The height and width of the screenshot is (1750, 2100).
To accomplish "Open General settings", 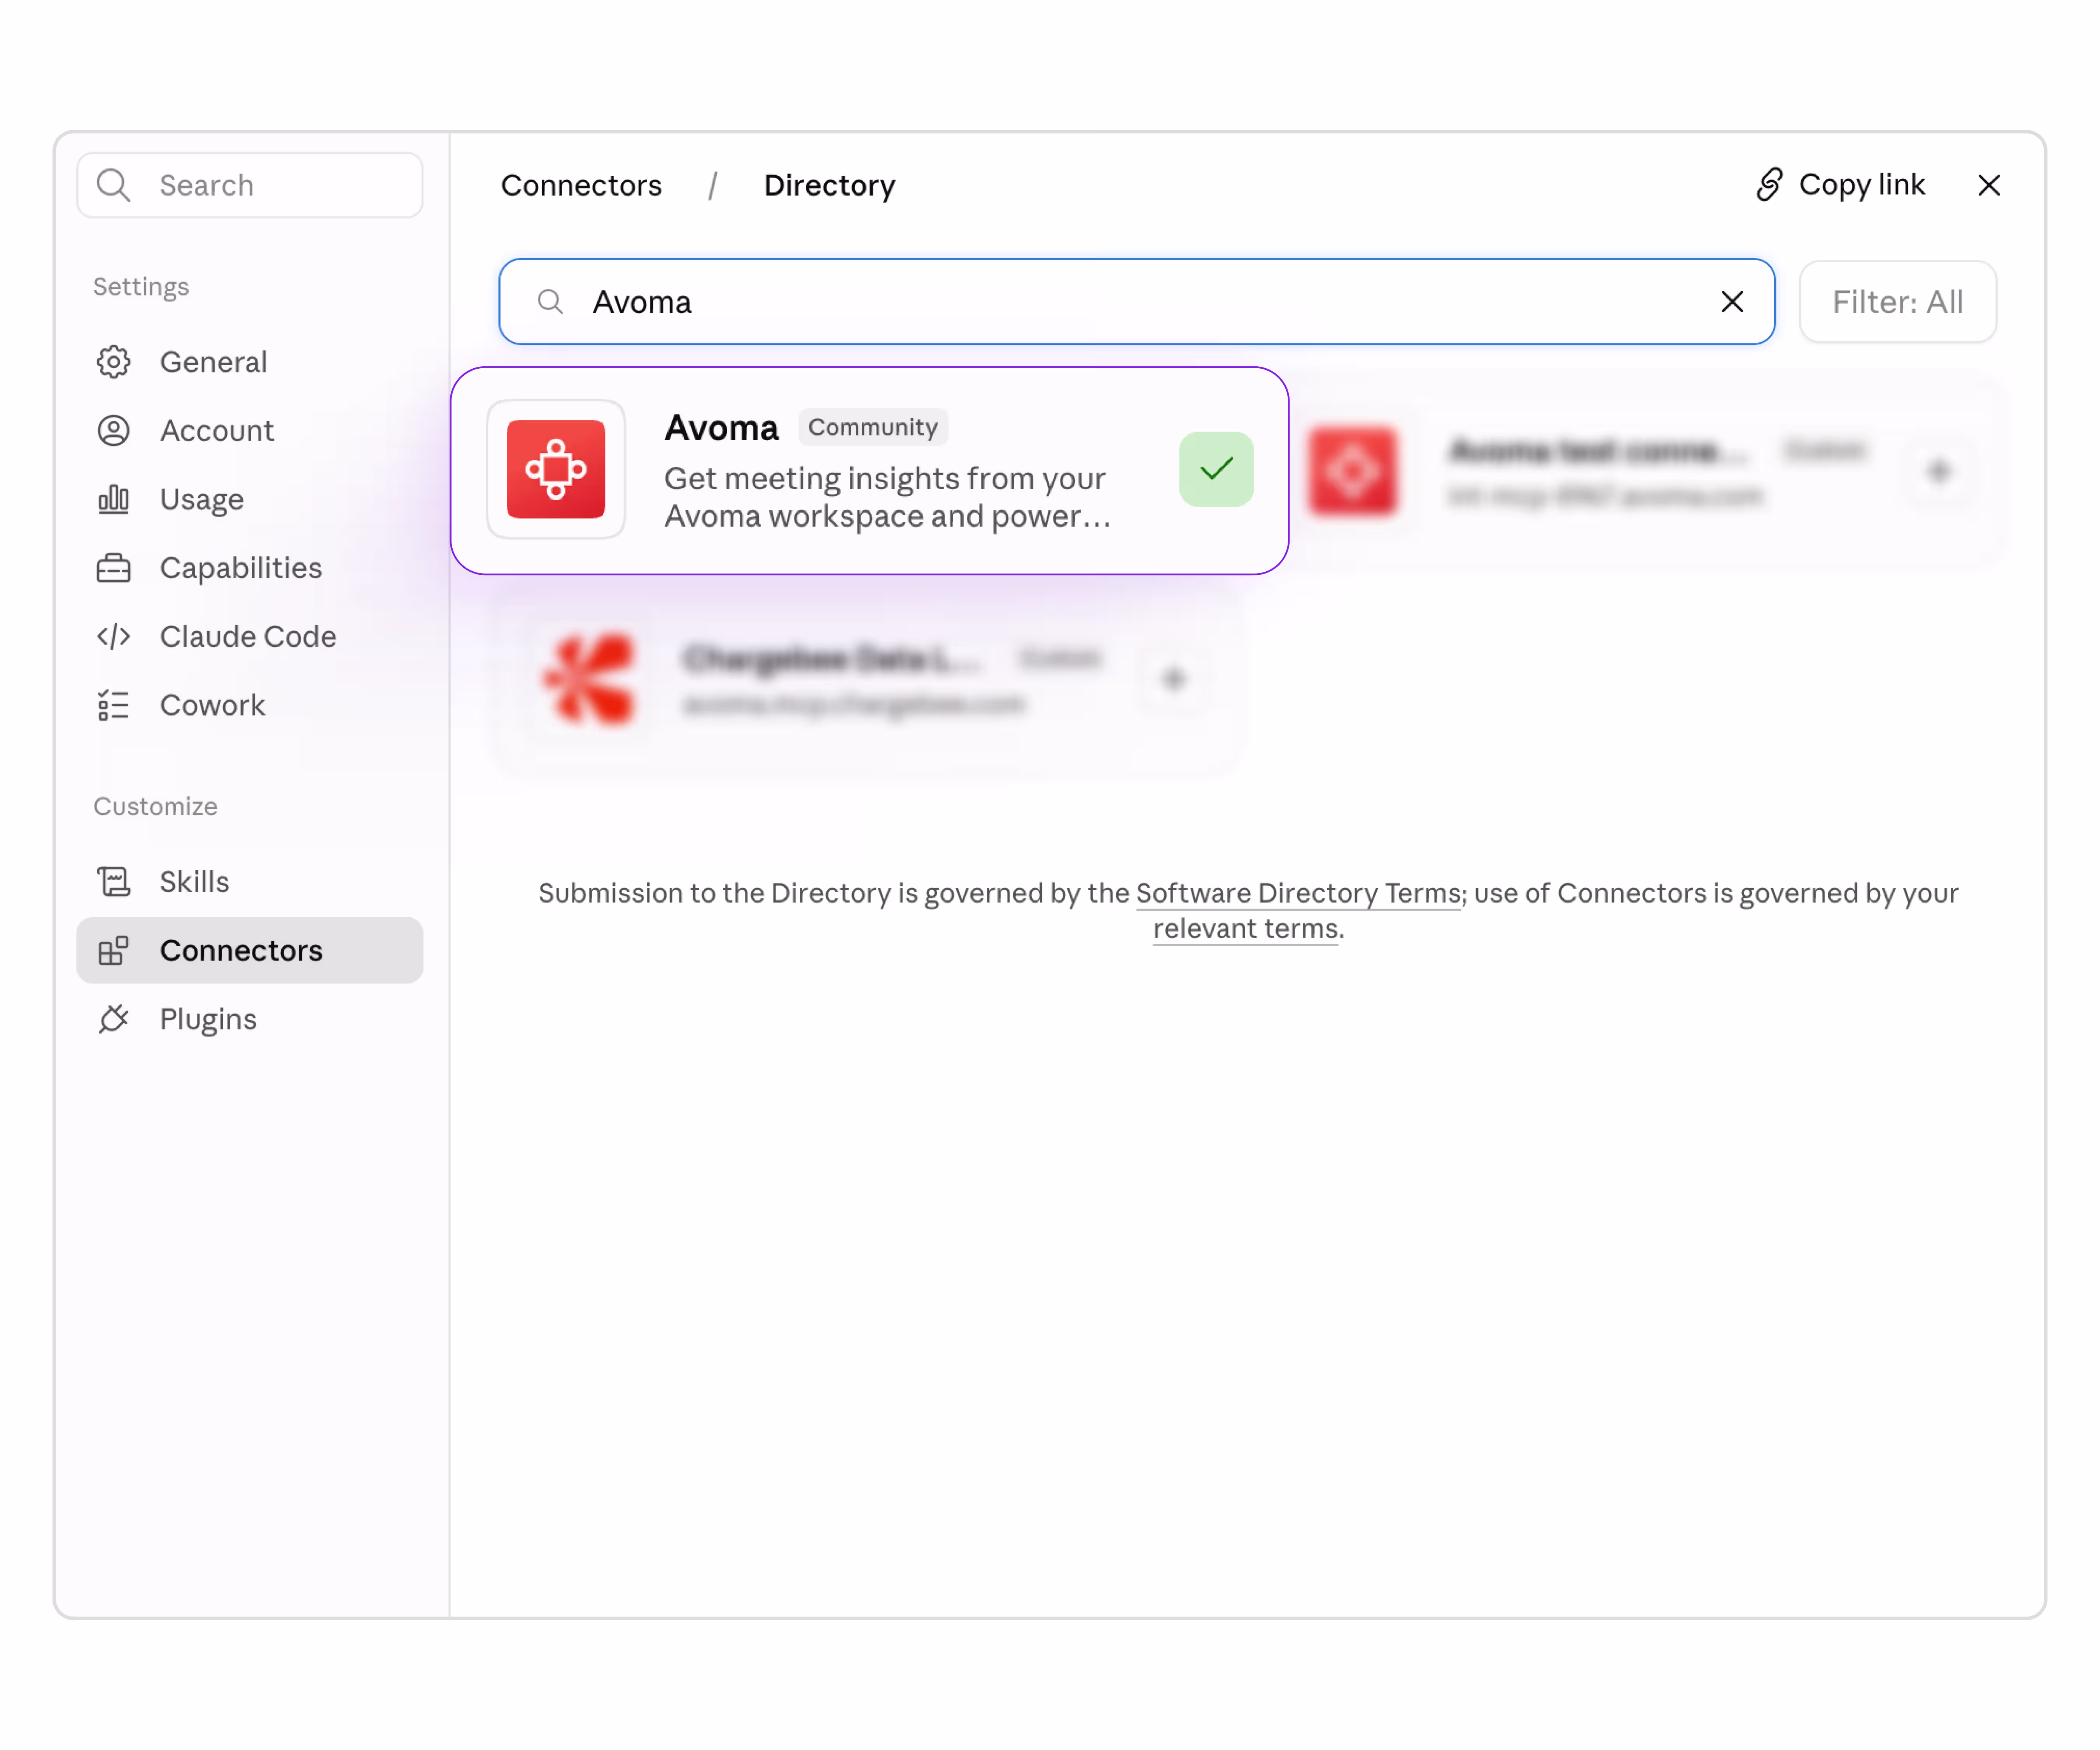I will coord(250,362).
